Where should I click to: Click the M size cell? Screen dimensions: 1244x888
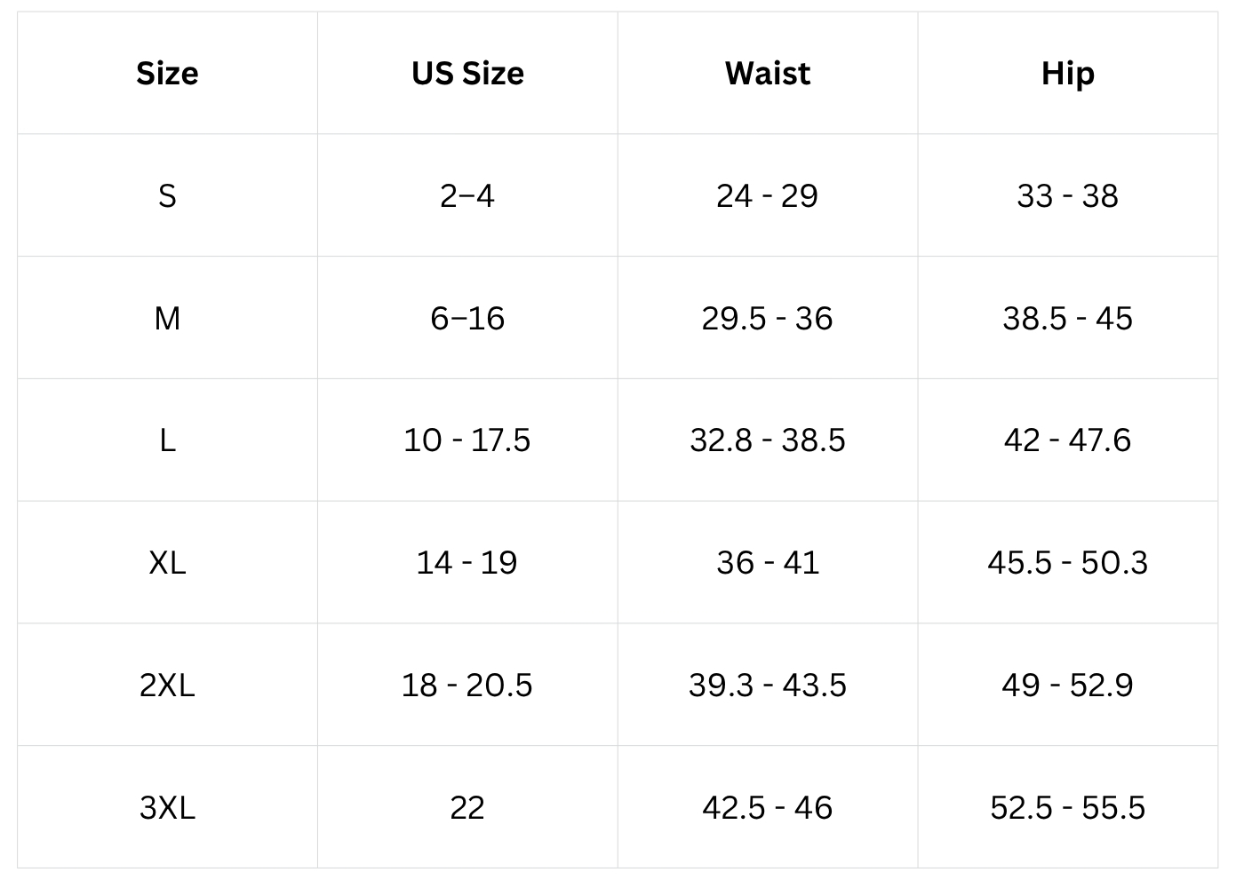[167, 318]
